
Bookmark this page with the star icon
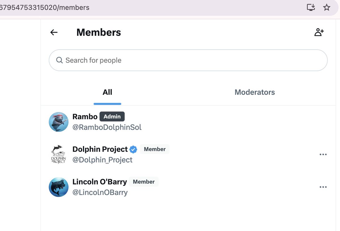(327, 7)
